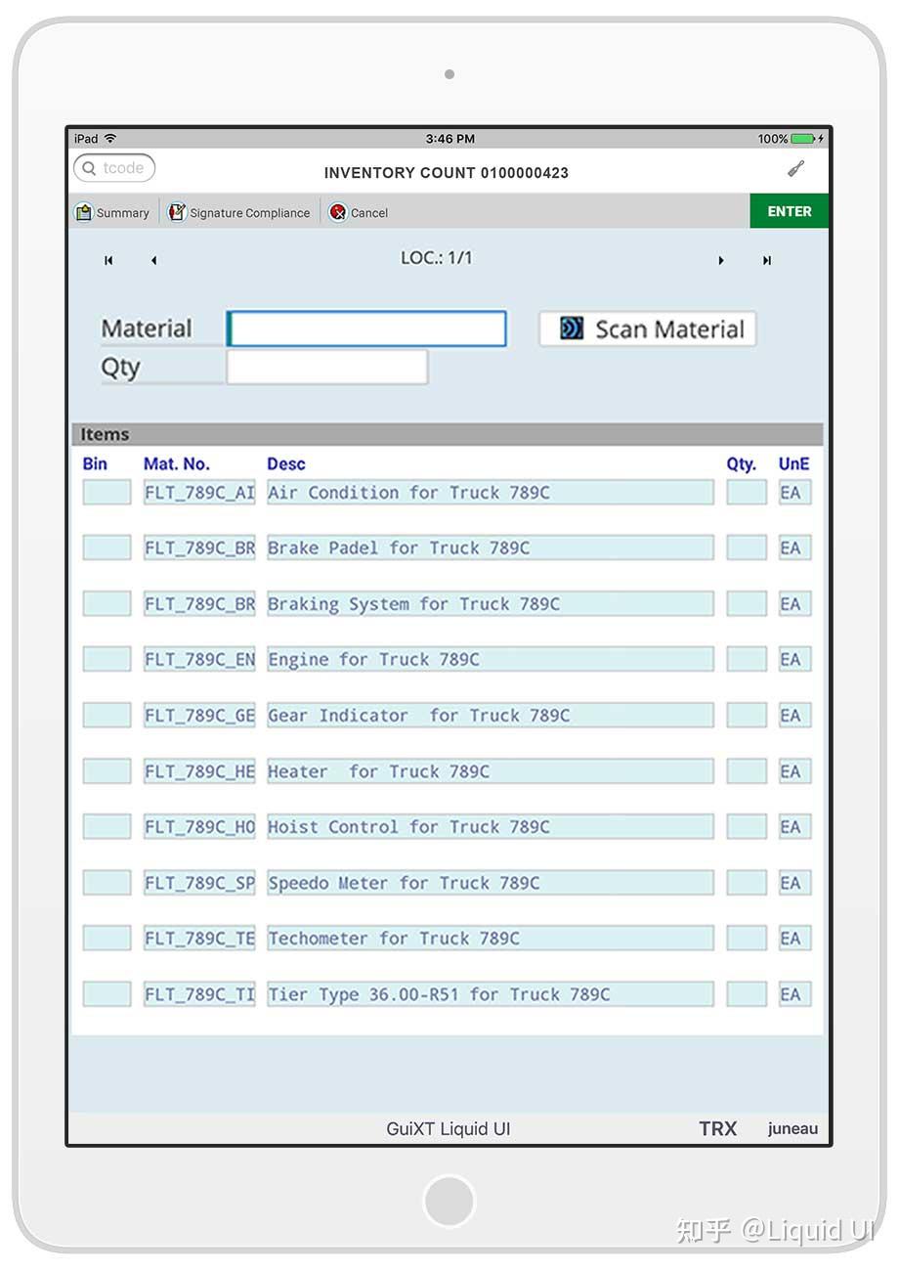
Task: Click the Signature Compliance flag icon
Action: tap(176, 211)
